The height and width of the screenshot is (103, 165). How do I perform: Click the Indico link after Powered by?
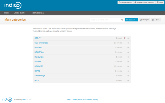pos(24,99)
